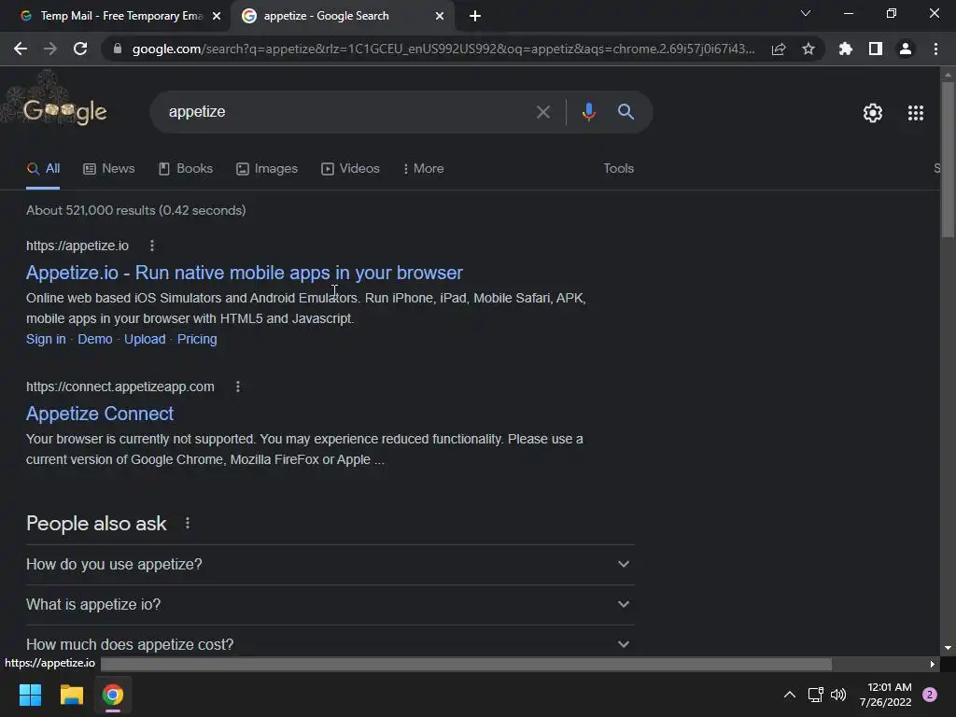
Task: Open File Explorer from the taskbar
Action: pyautogui.click(x=71, y=695)
